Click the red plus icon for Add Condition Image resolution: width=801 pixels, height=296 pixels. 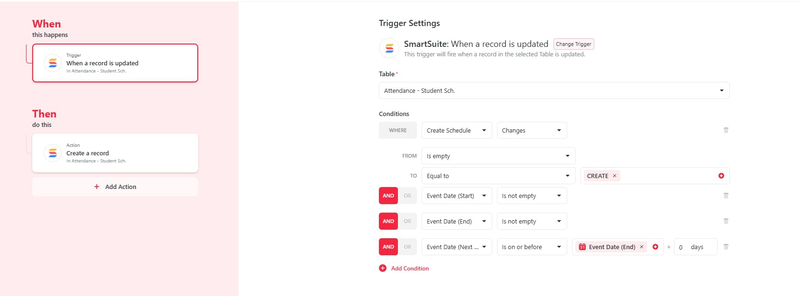[383, 268]
